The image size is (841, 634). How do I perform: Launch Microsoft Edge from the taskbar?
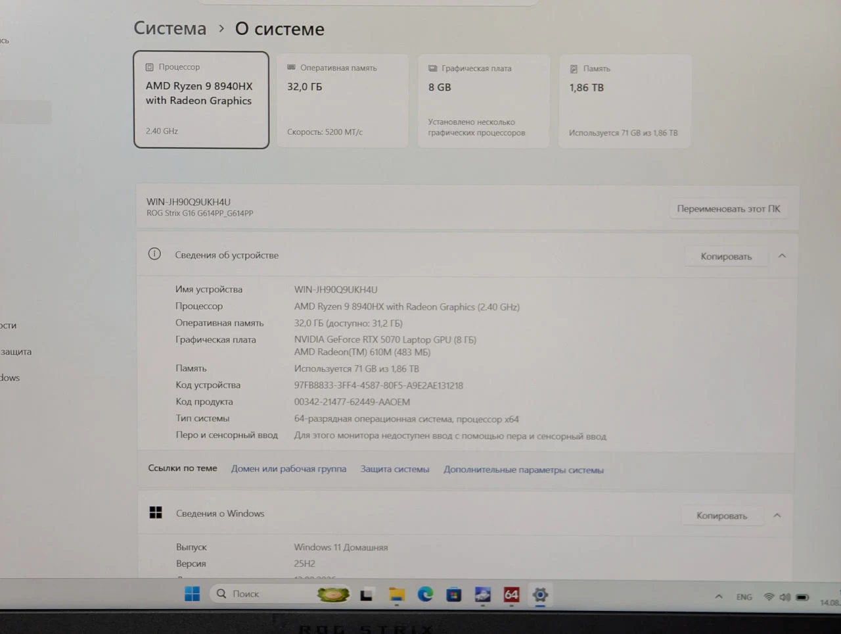tap(425, 595)
